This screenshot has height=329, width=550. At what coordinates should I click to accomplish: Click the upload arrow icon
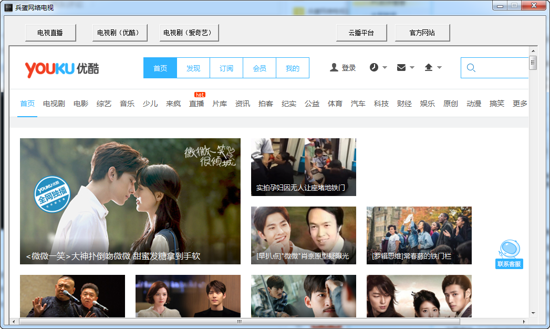(428, 67)
